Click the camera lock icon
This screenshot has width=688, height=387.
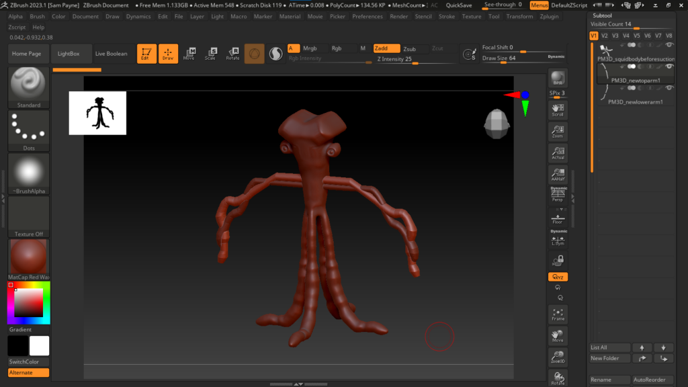(x=558, y=261)
